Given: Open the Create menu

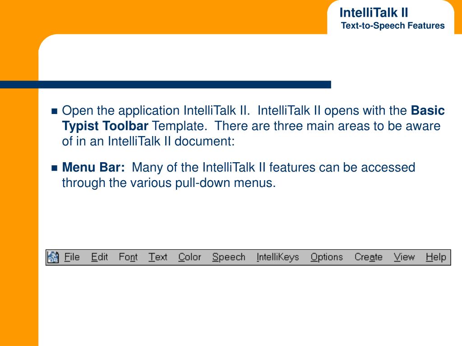Looking at the screenshot, I should click(x=369, y=257).
